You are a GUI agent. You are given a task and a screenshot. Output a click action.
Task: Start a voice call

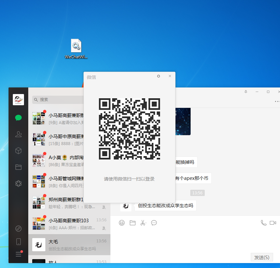click(263, 223)
